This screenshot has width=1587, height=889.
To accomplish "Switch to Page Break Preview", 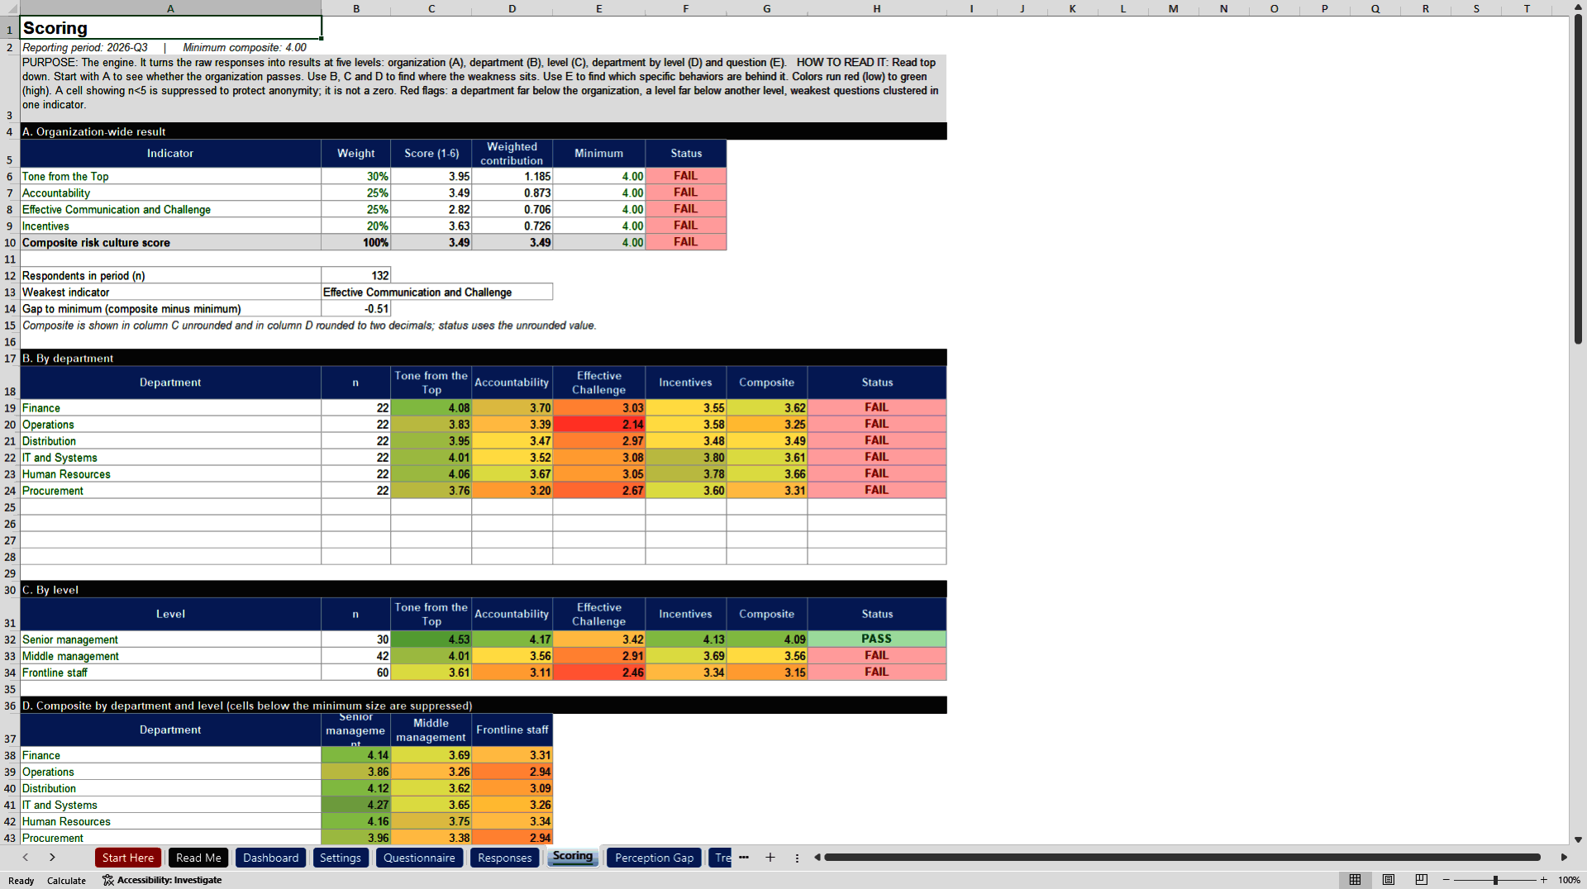I will tap(1422, 880).
